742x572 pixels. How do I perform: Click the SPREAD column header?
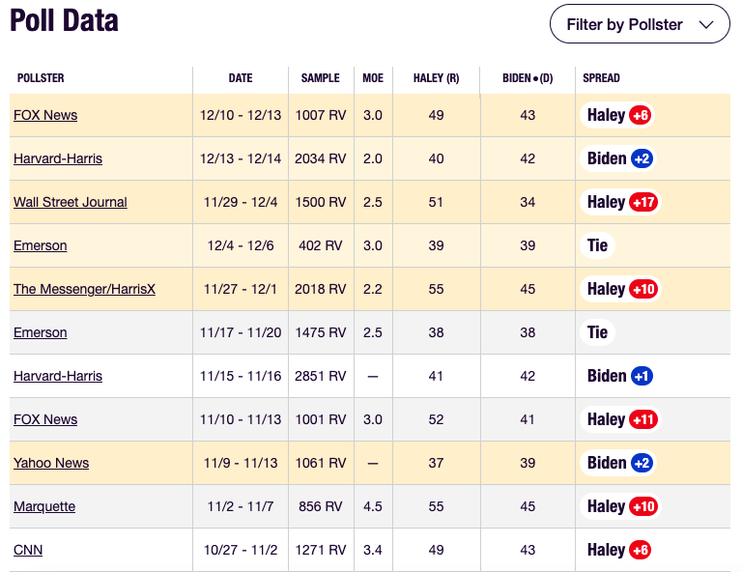coord(601,78)
